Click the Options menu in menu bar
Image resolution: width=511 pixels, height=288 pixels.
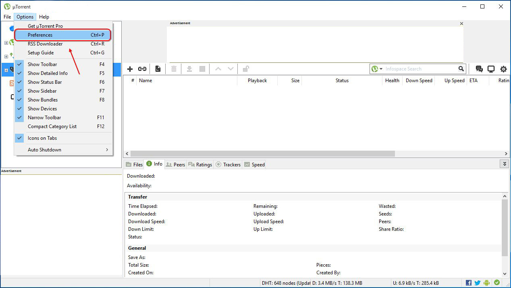click(x=25, y=17)
